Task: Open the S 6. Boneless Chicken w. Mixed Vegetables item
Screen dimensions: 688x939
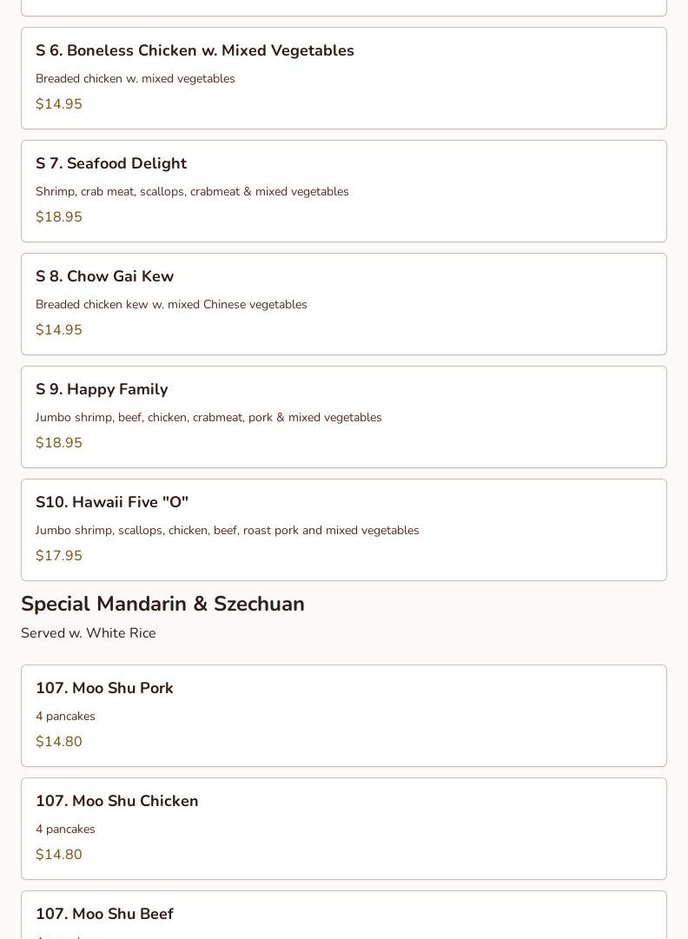Action: point(195,51)
